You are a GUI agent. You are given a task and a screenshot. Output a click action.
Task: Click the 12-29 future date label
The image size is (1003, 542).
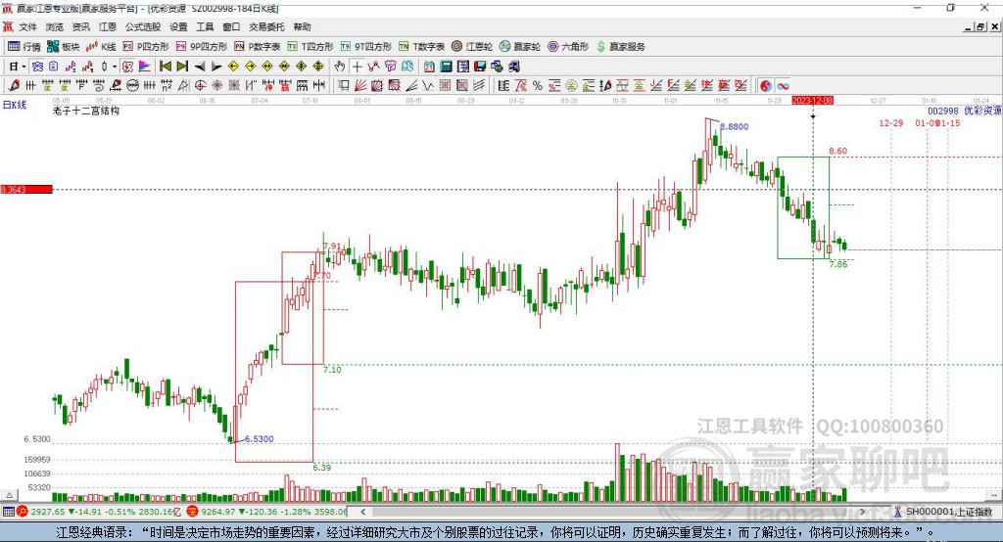pos(891,122)
